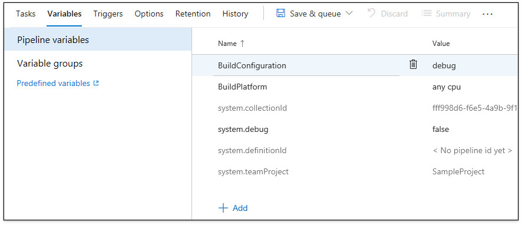Open the more options ellipsis menu
This screenshot has width=522, height=225.
[x=487, y=14]
